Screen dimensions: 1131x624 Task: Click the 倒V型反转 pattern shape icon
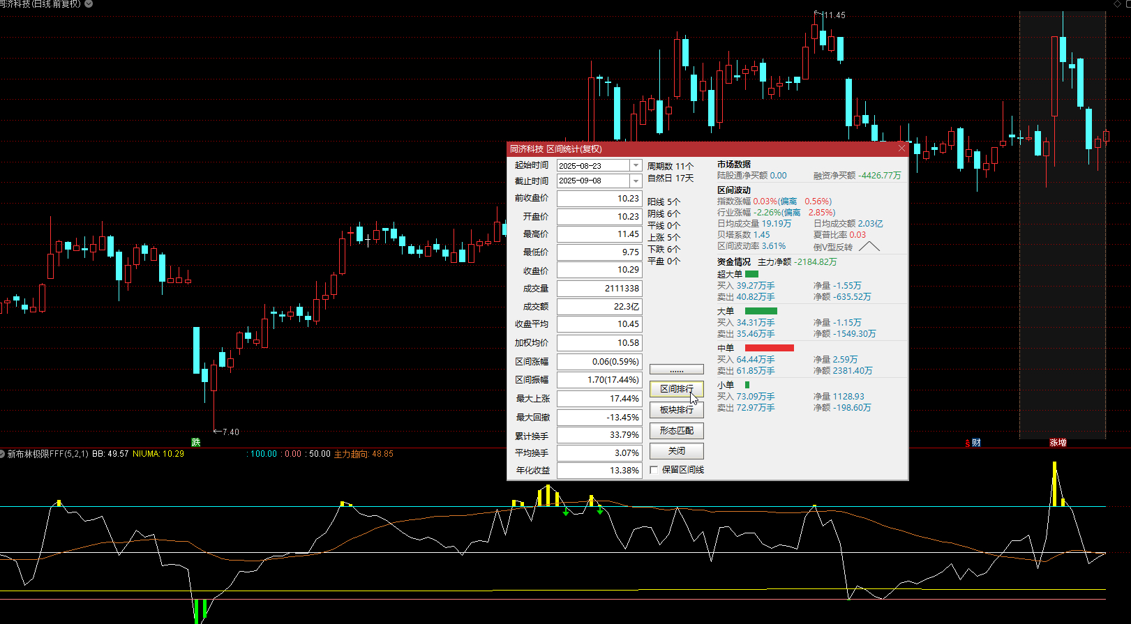click(x=869, y=246)
